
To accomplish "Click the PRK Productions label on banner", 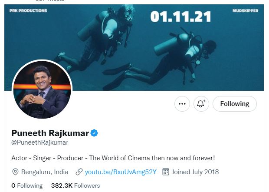I will click(28, 10).
